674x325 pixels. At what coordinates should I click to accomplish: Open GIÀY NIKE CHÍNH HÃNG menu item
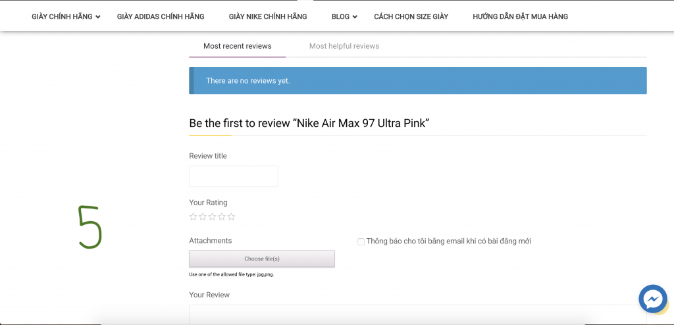pos(268,16)
